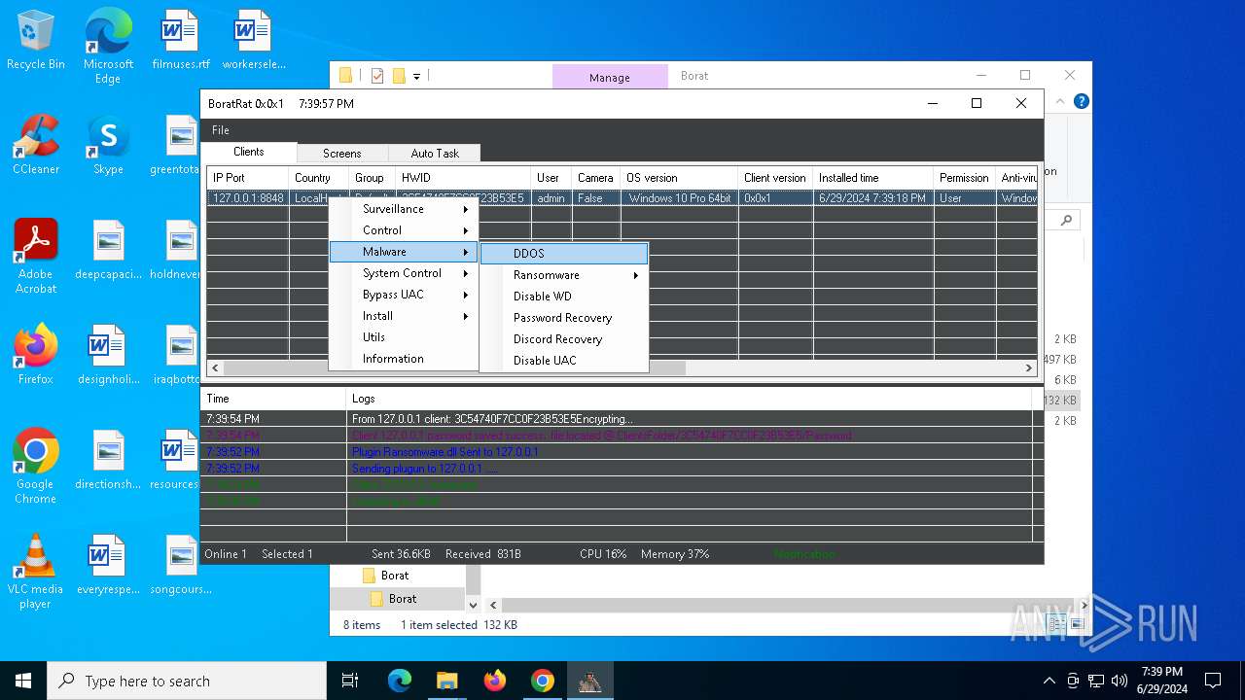
Task: Click right arrow of clients horizontal scrollbar
Action: point(1028,368)
